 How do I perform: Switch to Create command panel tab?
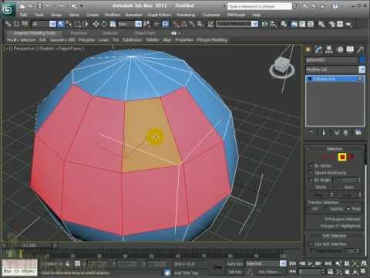308,49
